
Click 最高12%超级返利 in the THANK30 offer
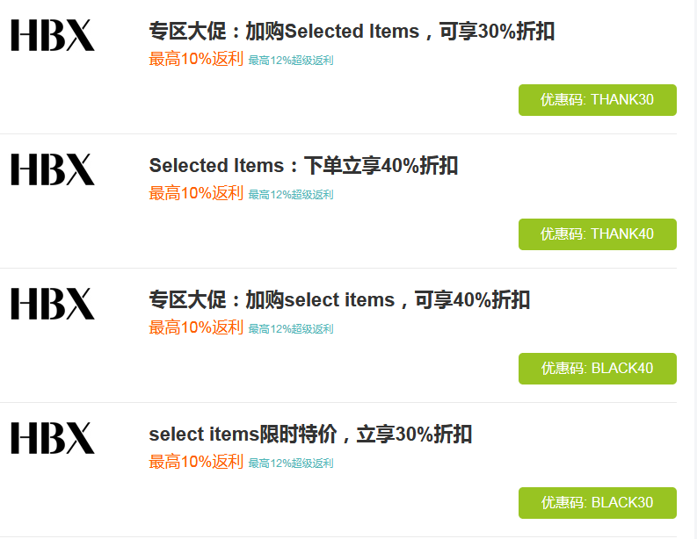[291, 61]
